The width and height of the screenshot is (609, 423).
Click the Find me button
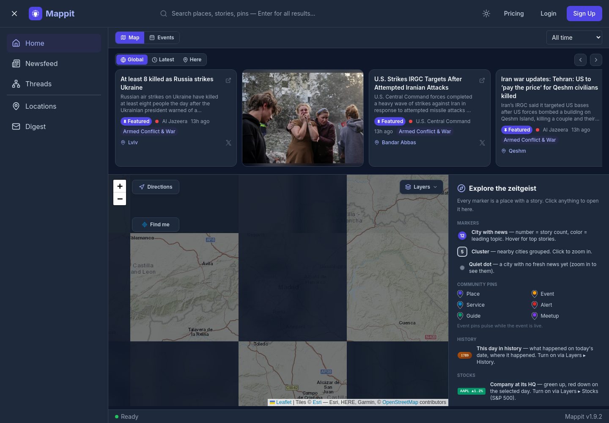[156, 225]
